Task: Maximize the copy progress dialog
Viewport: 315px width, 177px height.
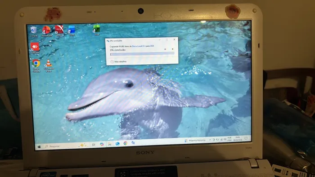Action: click(x=167, y=40)
